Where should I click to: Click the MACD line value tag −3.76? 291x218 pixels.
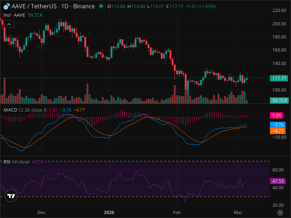click(278, 125)
